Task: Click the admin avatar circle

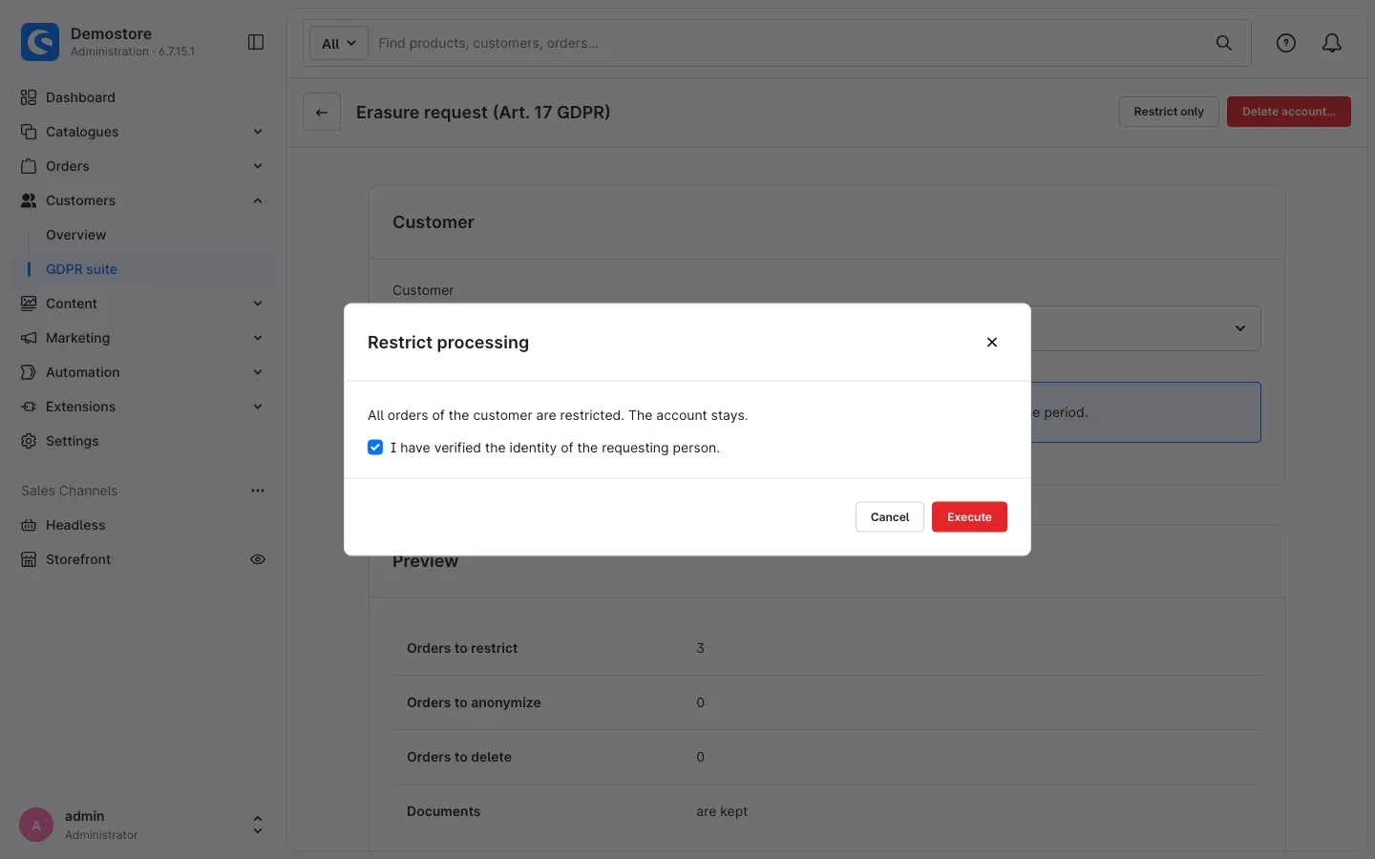Action: (36, 826)
